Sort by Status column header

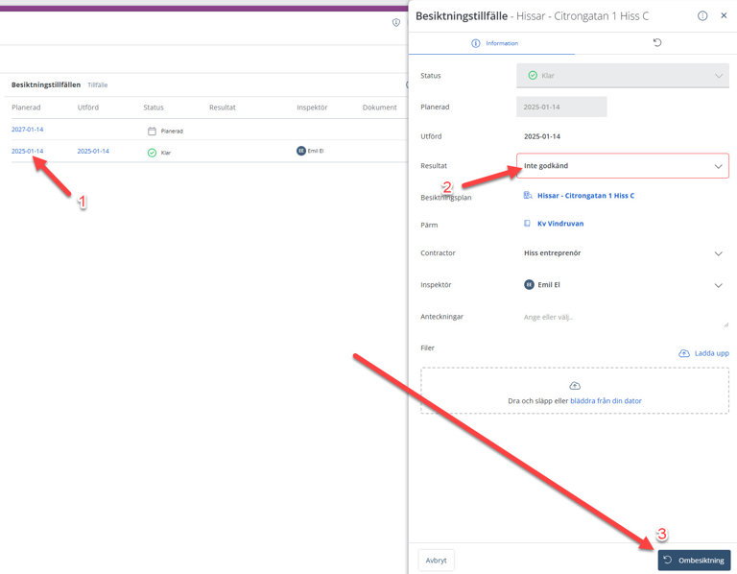154,108
